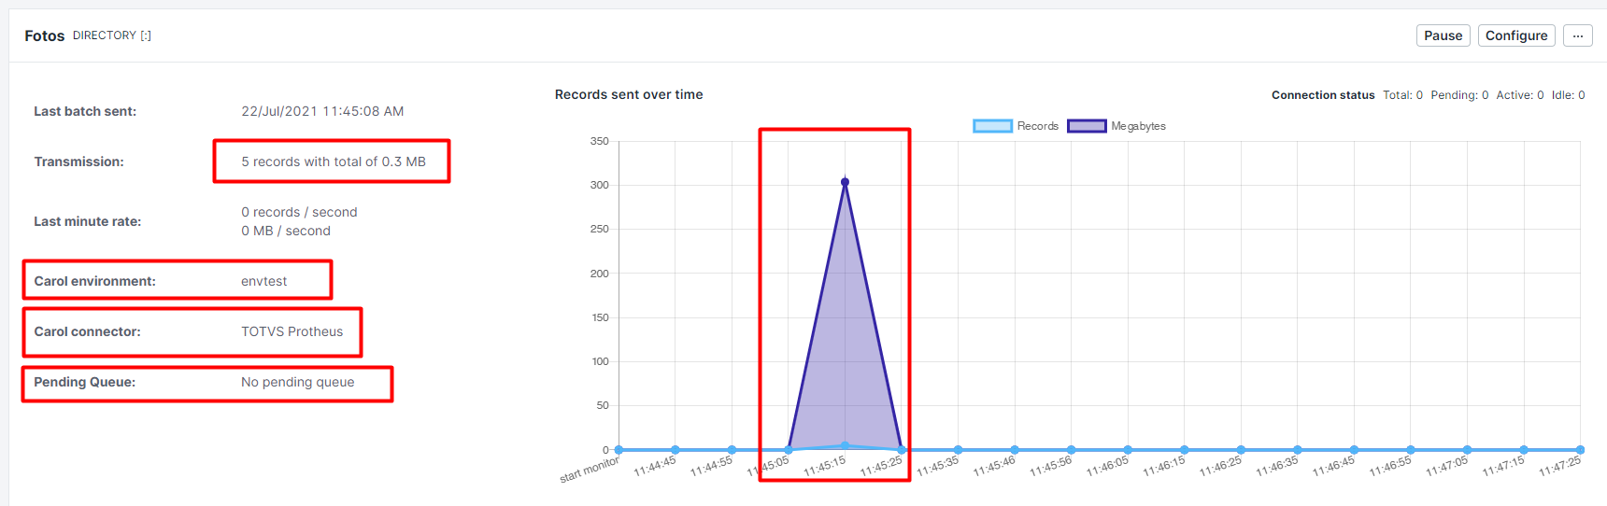Toggle the Megabytes series legend label
The height and width of the screenshot is (506, 1607).
click(x=1138, y=126)
